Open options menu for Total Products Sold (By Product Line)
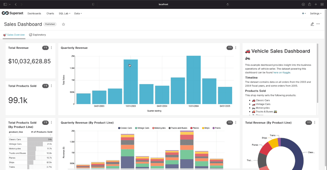327x170 pixels. click(51, 122)
